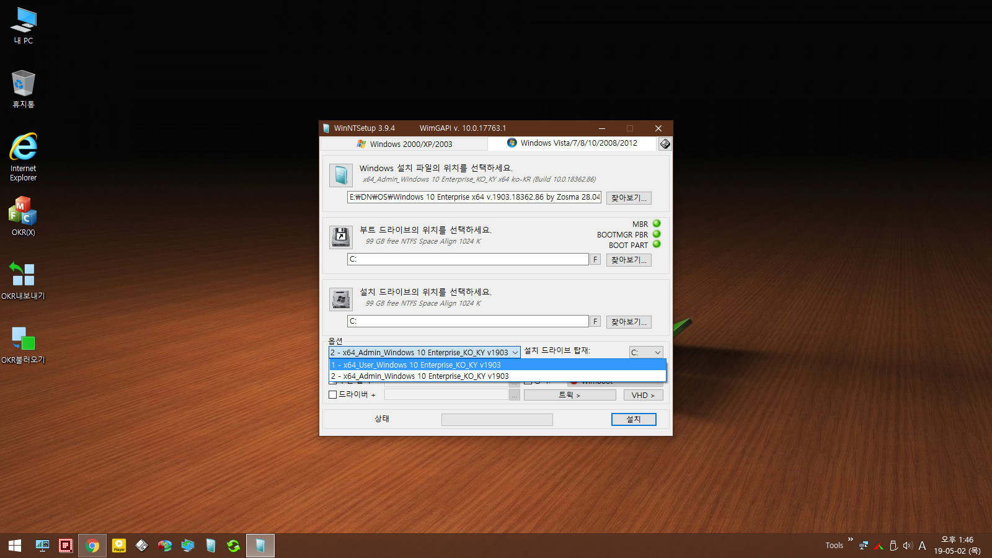The image size is (992, 558).
Task: Open the partition pie-chart tool in the taskbar
Action: pos(165,546)
